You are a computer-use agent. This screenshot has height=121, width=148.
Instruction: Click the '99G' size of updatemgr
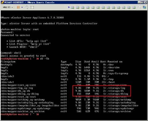pyautogui.click(x=79, y=108)
